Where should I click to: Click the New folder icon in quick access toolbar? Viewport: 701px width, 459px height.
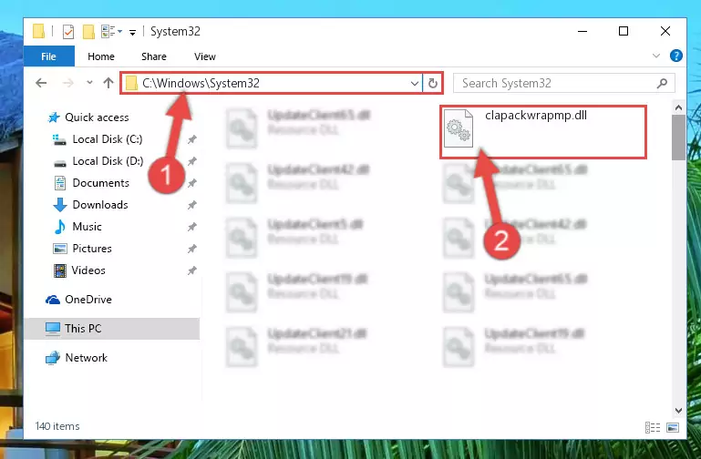point(89,32)
